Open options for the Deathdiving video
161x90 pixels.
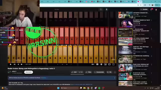pyautogui.click(x=151, y=56)
